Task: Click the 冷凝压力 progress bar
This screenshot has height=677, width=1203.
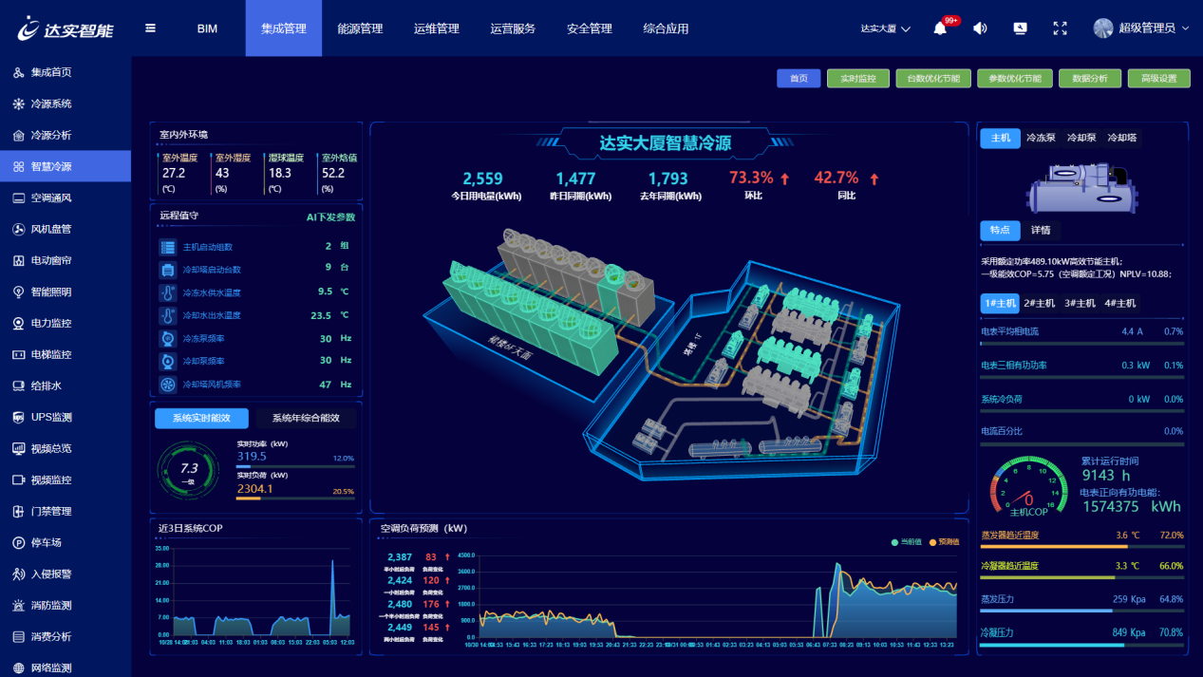Action: tap(1082, 645)
